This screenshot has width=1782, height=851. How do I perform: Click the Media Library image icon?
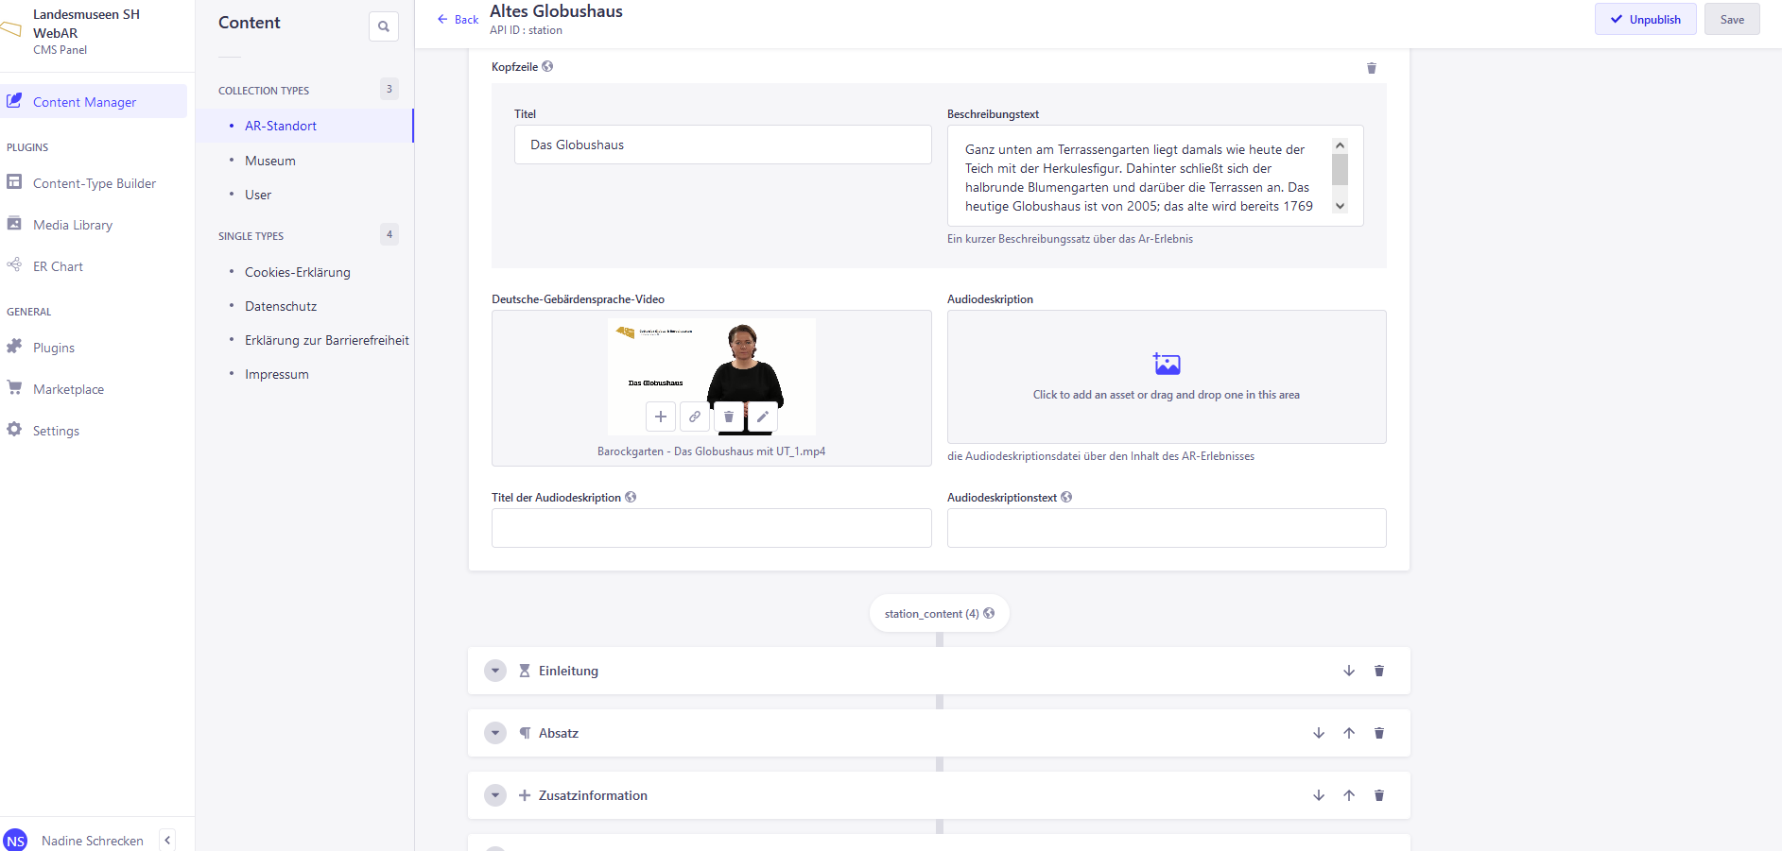tap(14, 223)
